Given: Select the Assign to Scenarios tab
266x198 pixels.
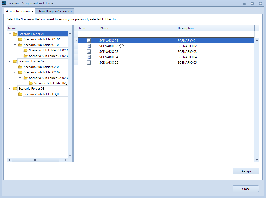Looking at the screenshot, I should [19, 11].
